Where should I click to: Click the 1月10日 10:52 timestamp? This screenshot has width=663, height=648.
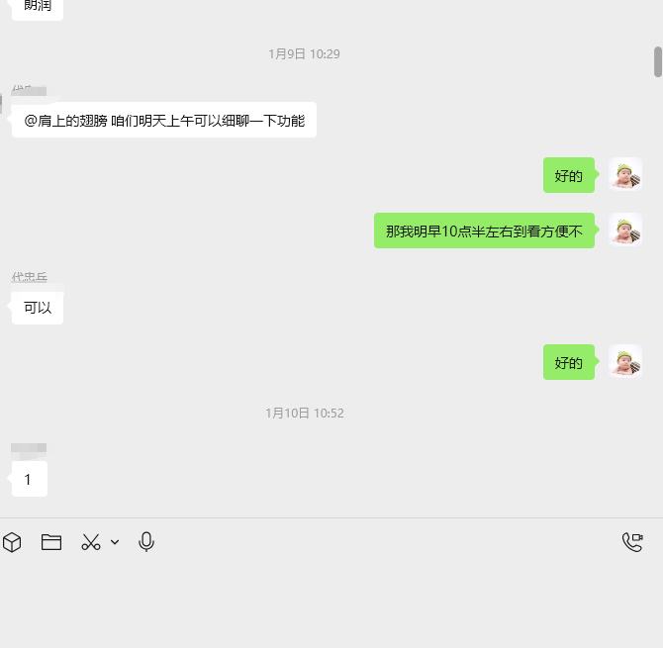(305, 413)
